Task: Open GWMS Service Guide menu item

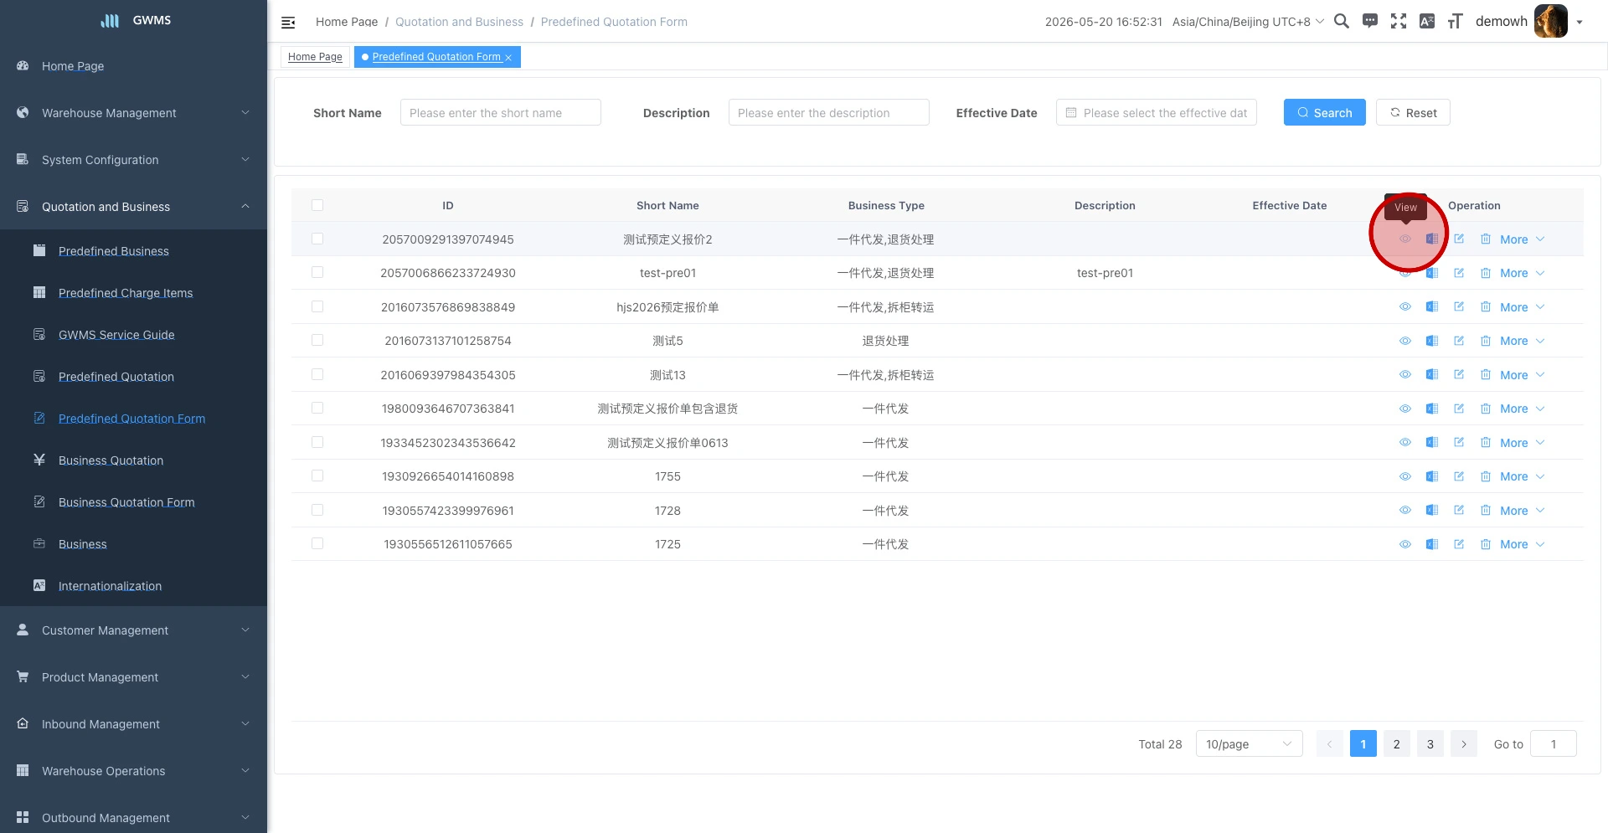Action: [x=134, y=335]
